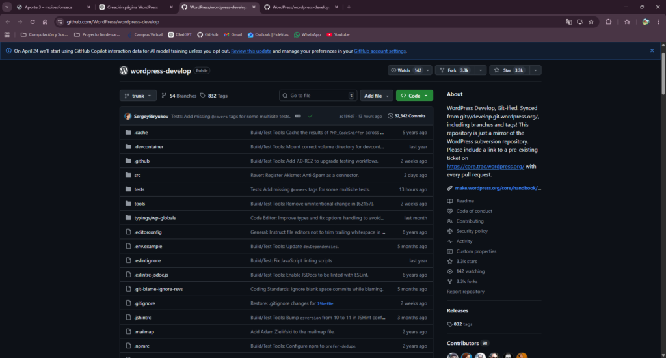Open the Gmail bookmark

pyautogui.click(x=233, y=35)
